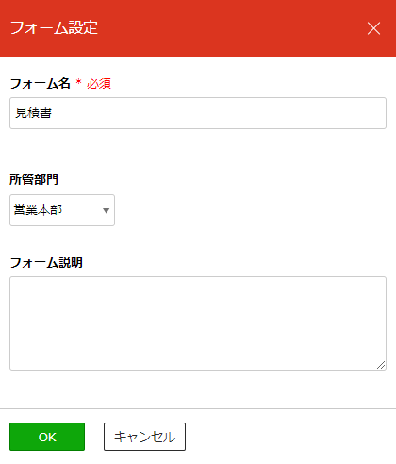Click the フォーム名 label

click(41, 84)
